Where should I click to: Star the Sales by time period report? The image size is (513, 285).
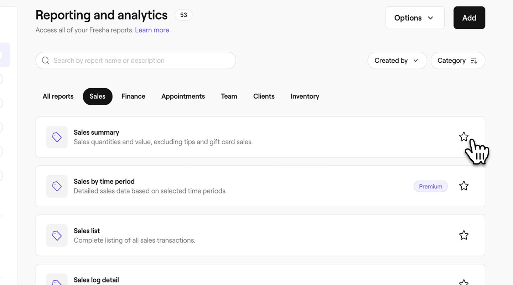coord(463,186)
